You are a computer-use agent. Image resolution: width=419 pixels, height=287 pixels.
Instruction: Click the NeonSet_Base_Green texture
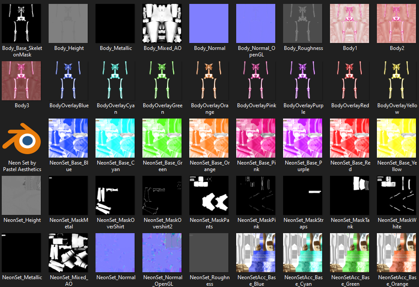tap(162, 138)
